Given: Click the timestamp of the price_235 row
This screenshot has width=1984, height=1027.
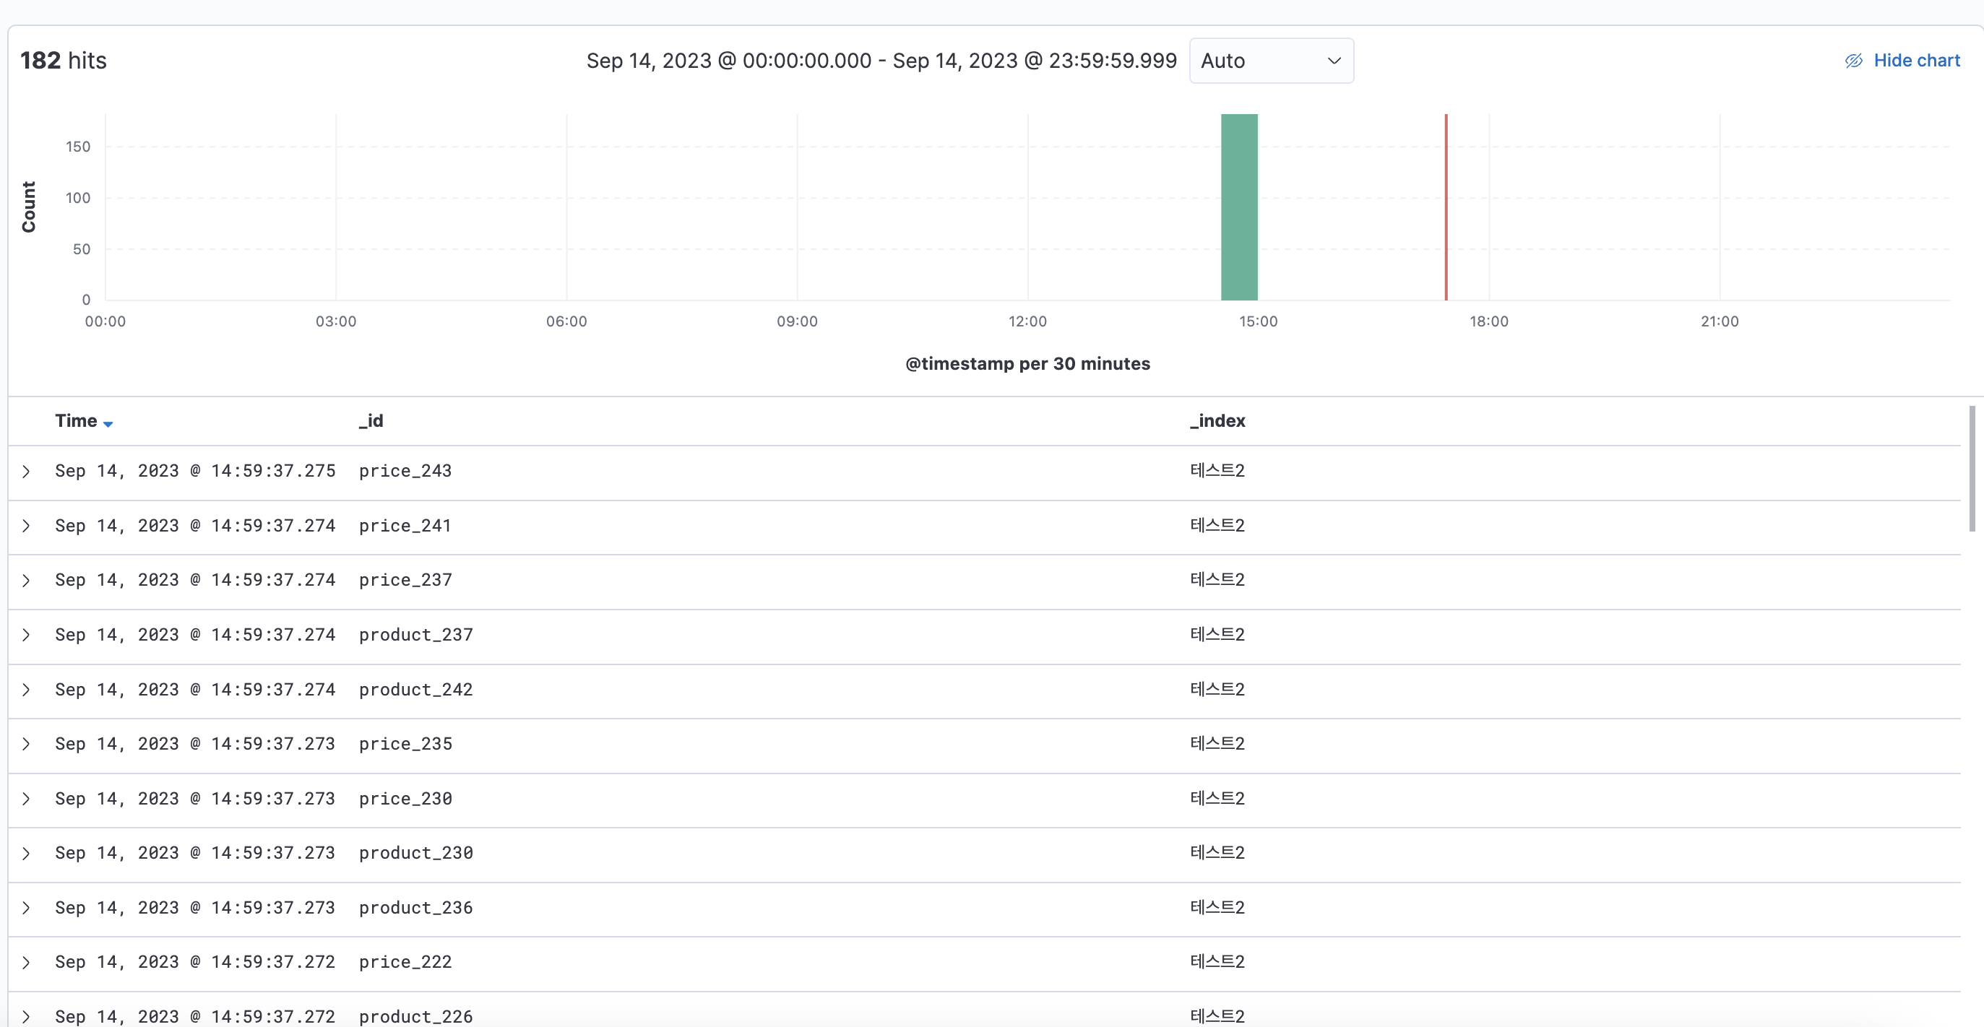Looking at the screenshot, I should (x=195, y=745).
